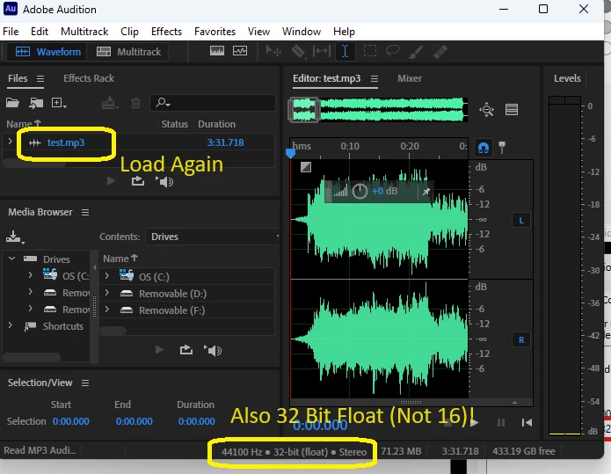Click the overview list settings icon
Screen dimensions: 611x474
click(512, 110)
